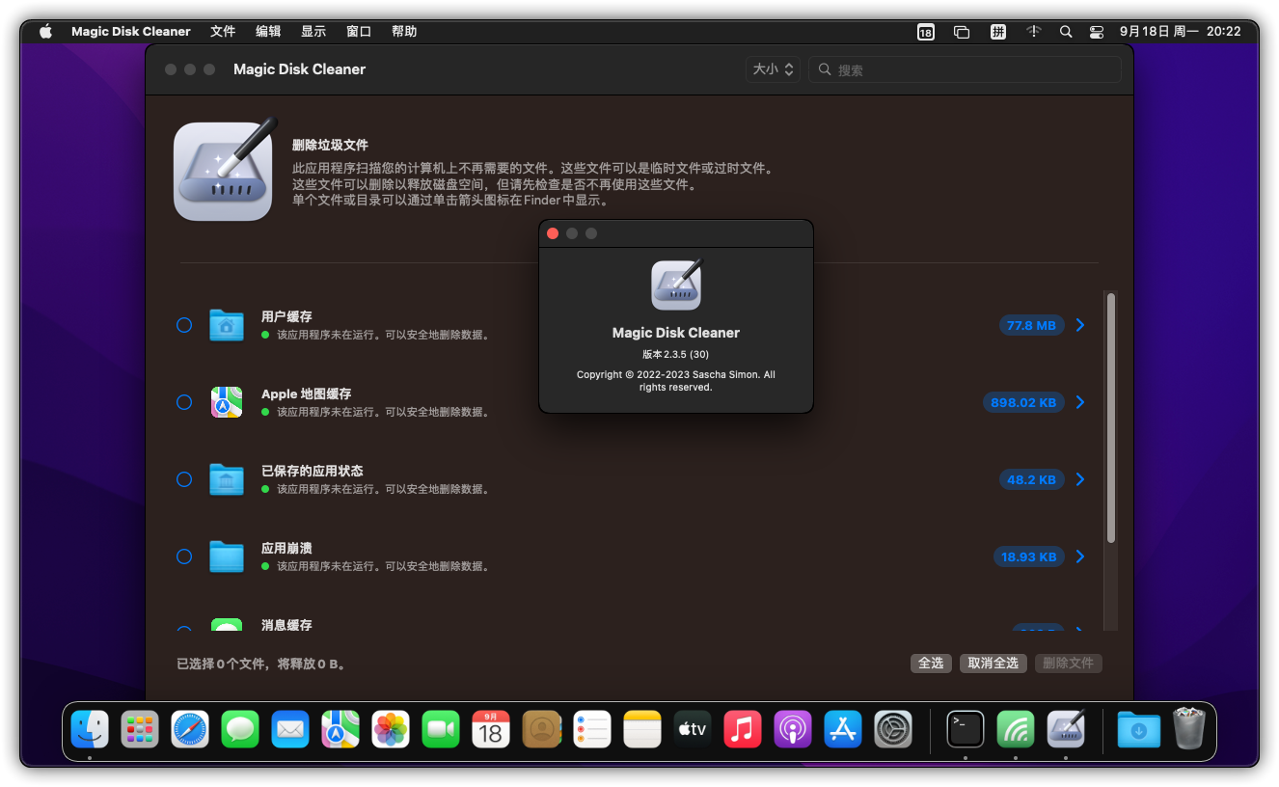Click the 77.8 MB size badge

click(x=1031, y=325)
